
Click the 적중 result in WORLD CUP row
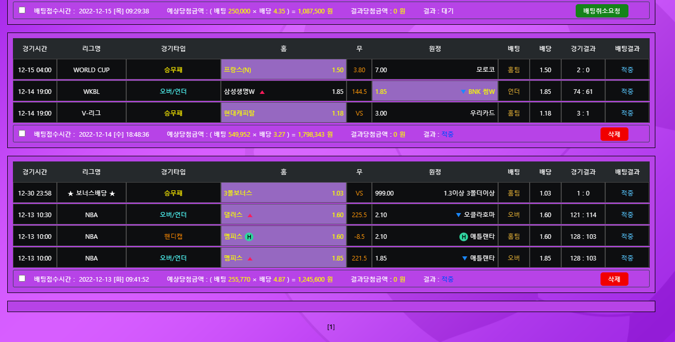click(627, 70)
